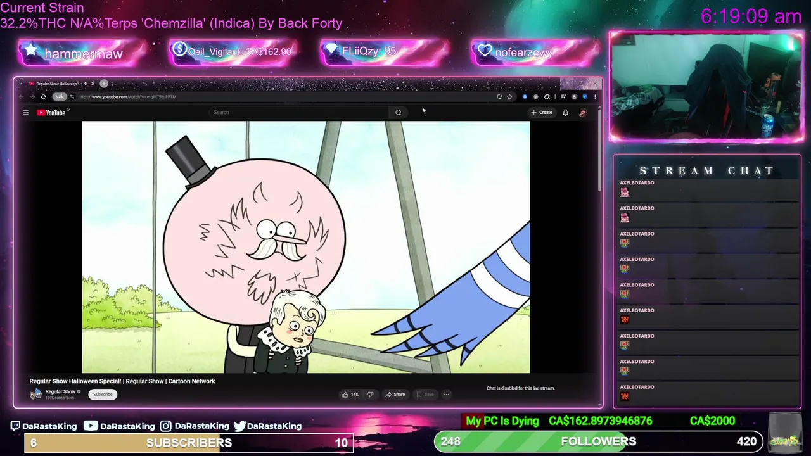Click the nofearzewy heart badge
Screen dimensions: 811x456
(x=536, y=52)
